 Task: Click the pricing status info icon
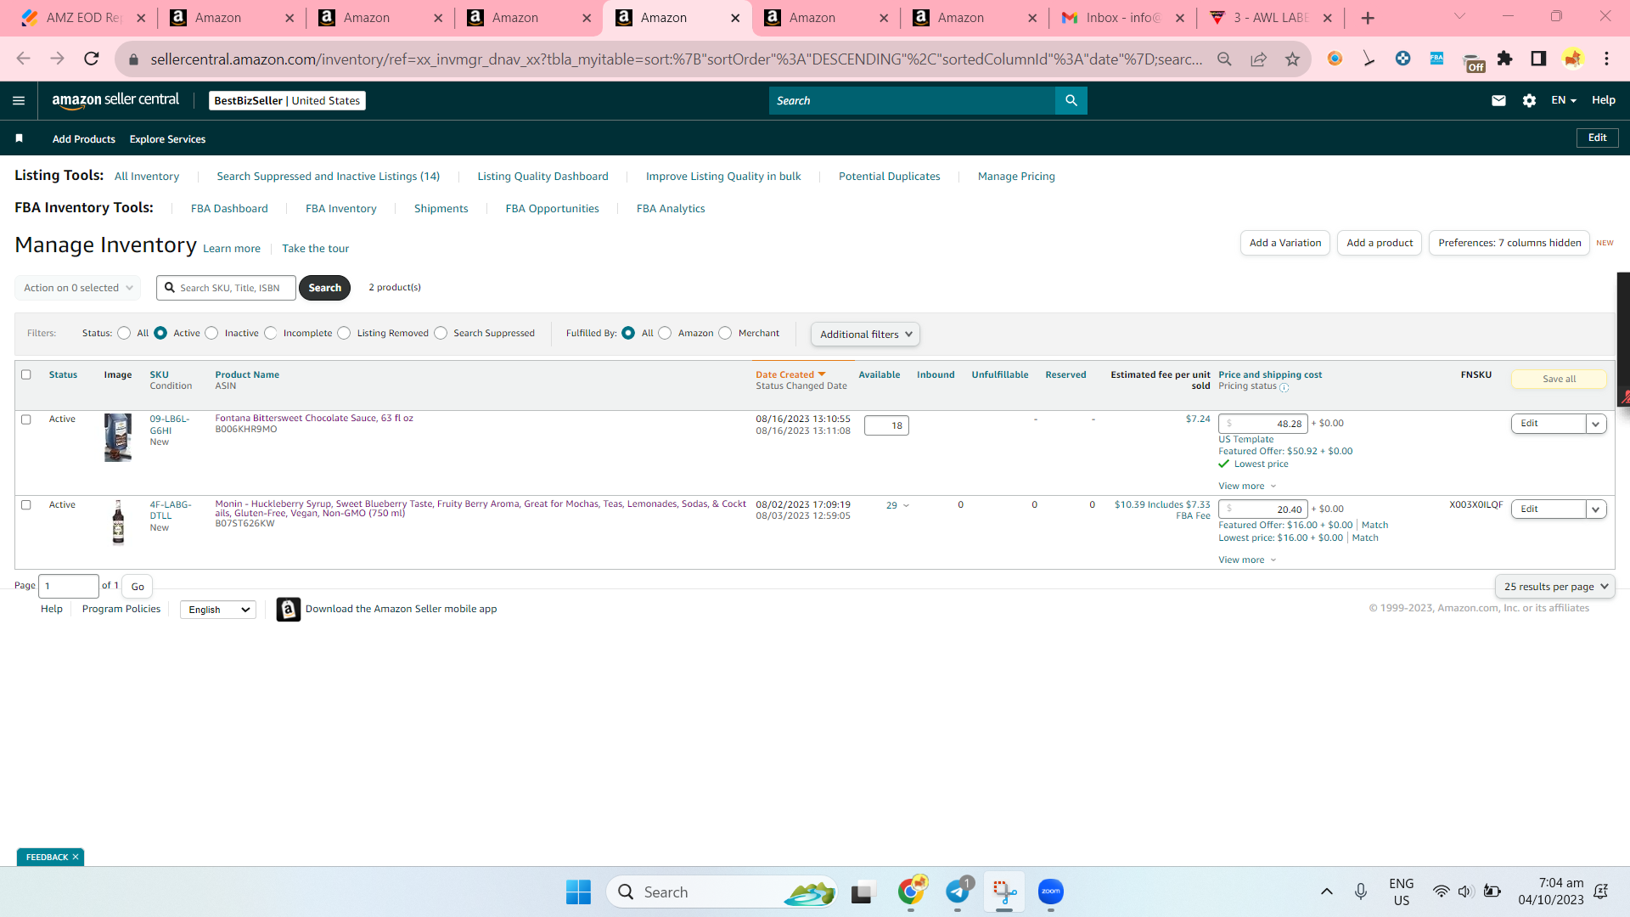click(1284, 387)
